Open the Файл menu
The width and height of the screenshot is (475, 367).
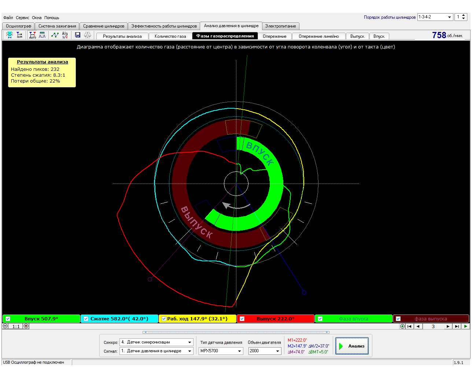point(8,18)
